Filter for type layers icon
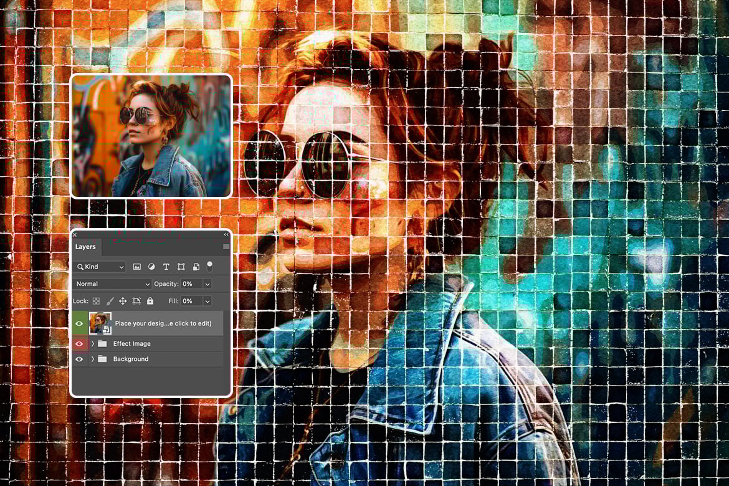 tap(166, 267)
